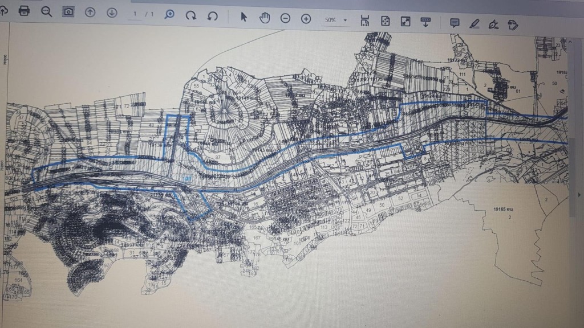Click the page number input field
The image size is (584, 328).
pyautogui.click(x=135, y=13)
